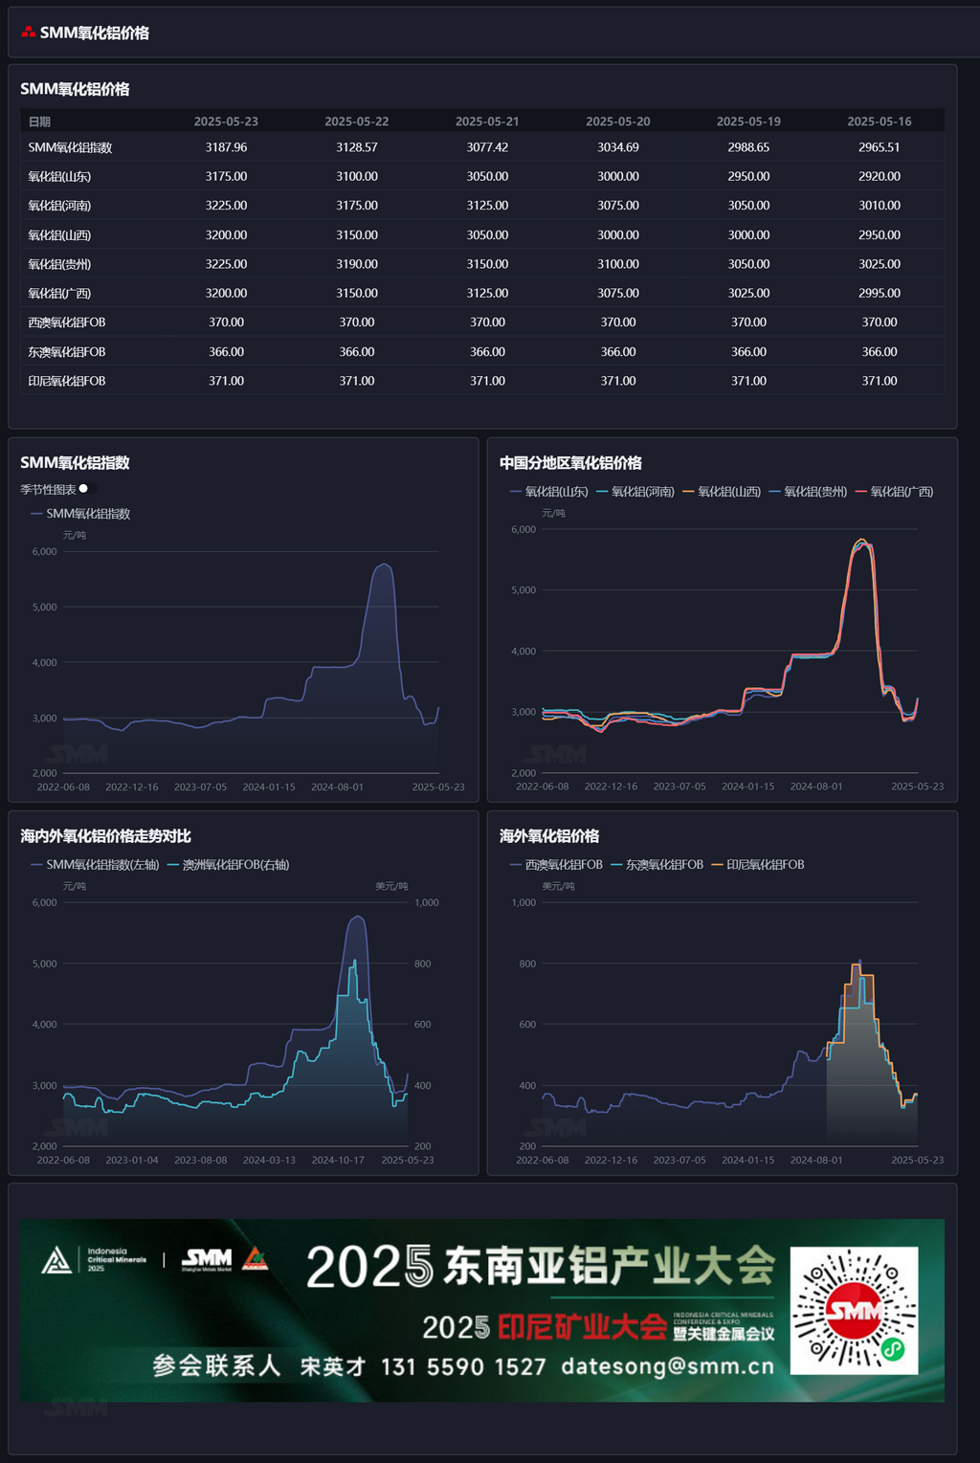
Task: Click the 氧化铝(贵州) row label in table
Action: [59, 264]
